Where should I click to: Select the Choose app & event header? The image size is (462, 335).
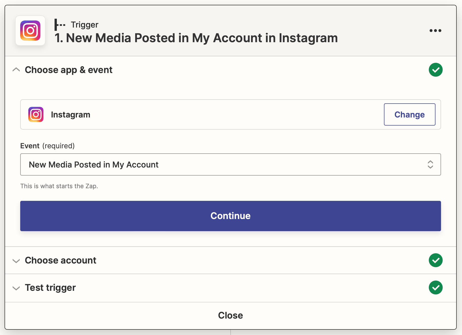pos(68,70)
